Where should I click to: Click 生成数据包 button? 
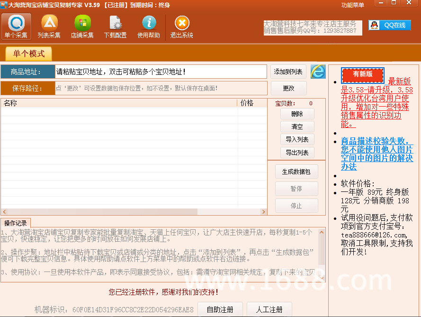[x=296, y=172]
